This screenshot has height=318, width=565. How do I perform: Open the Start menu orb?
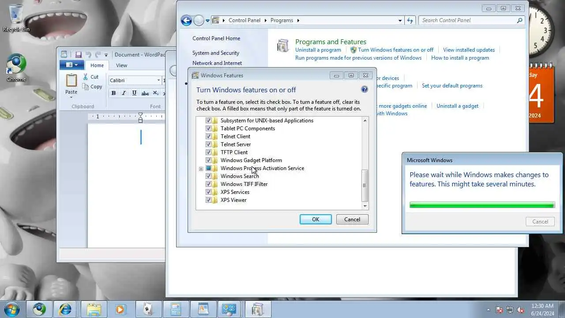coord(12,309)
